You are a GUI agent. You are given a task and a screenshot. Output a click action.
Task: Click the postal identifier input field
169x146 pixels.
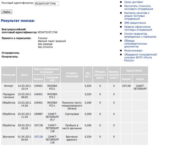[x=46, y=4]
